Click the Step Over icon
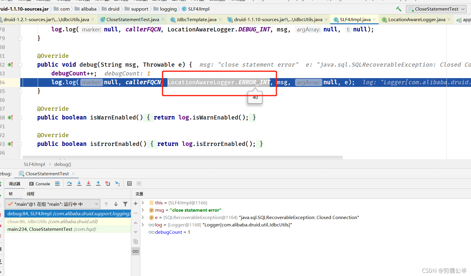 69,184
